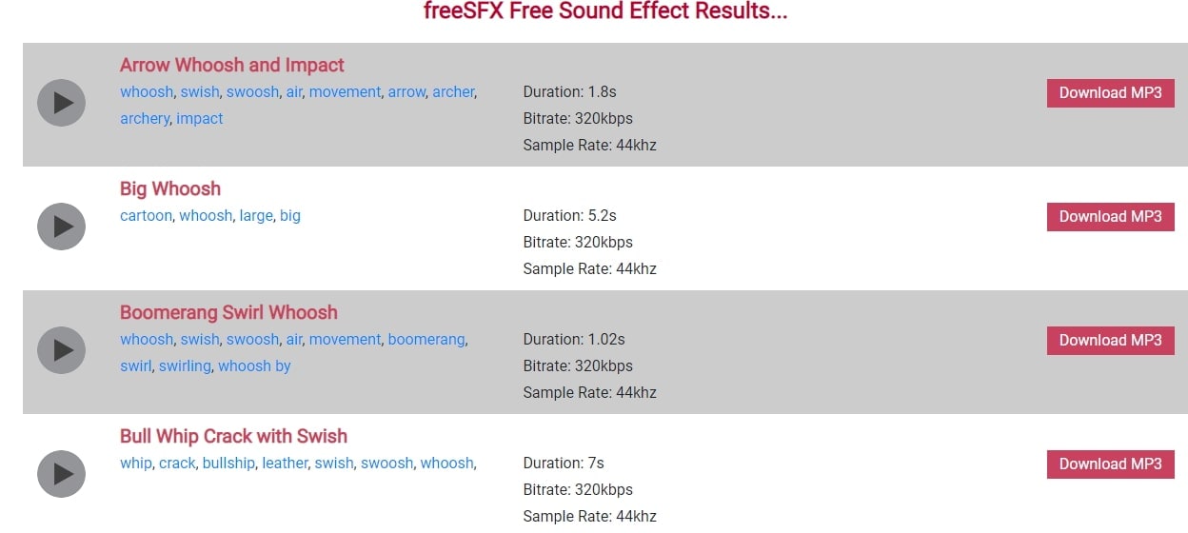Choose the 'boomerang' tag link
The image size is (1188, 533).
tap(426, 340)
